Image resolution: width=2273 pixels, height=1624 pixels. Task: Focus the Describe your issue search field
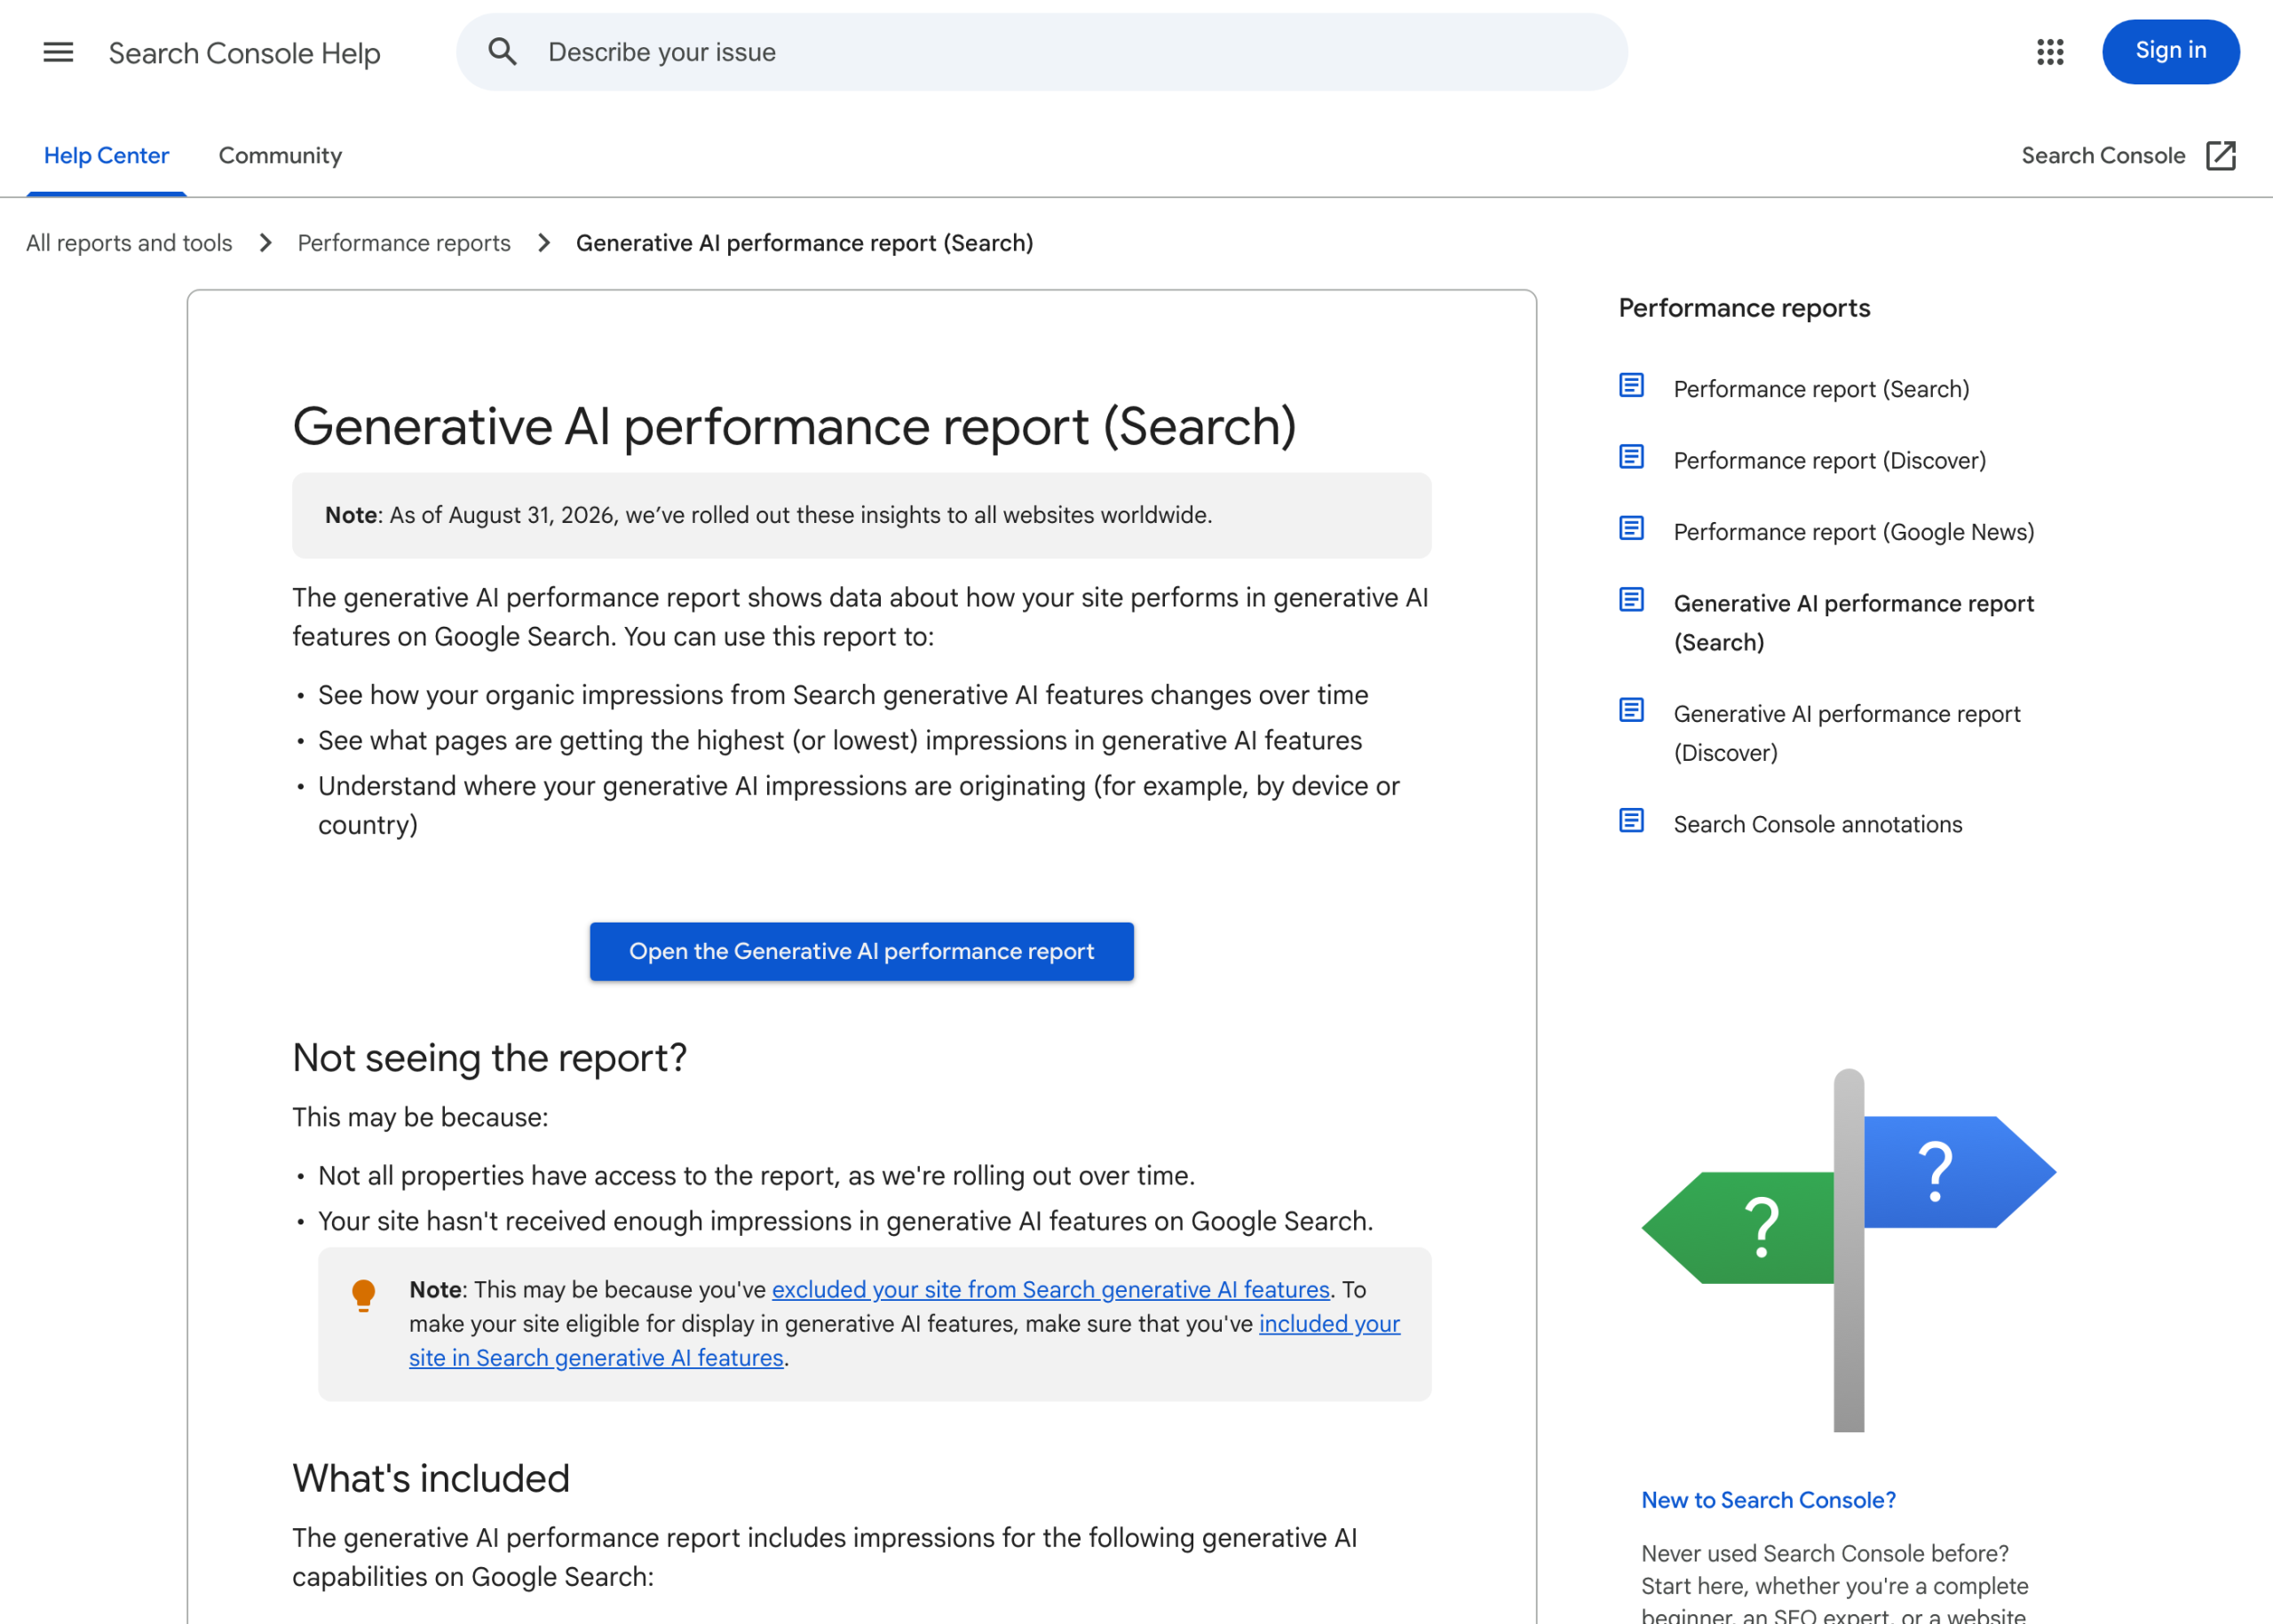click(1041, 52)
